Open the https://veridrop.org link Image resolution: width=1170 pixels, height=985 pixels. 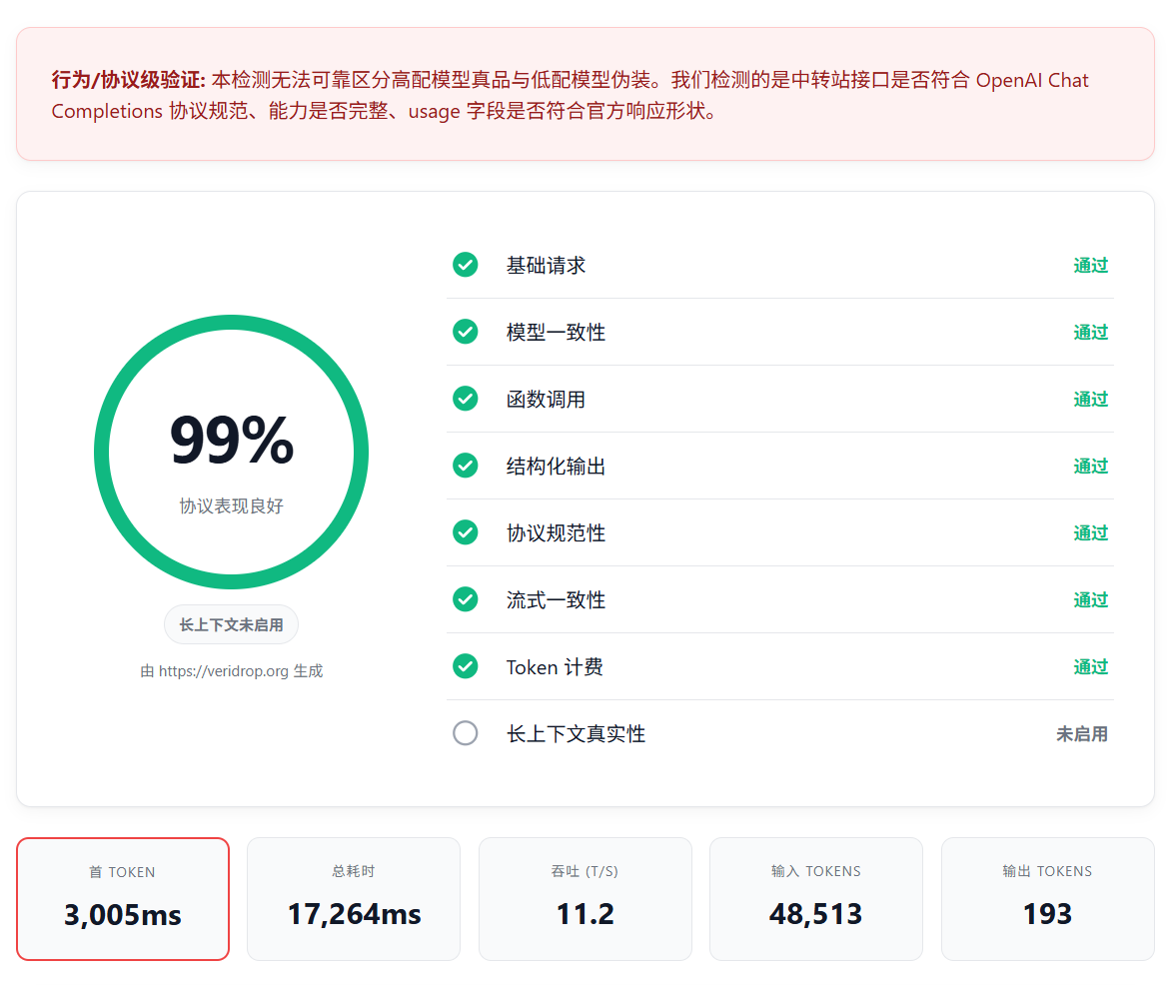[x=223, y=671]
